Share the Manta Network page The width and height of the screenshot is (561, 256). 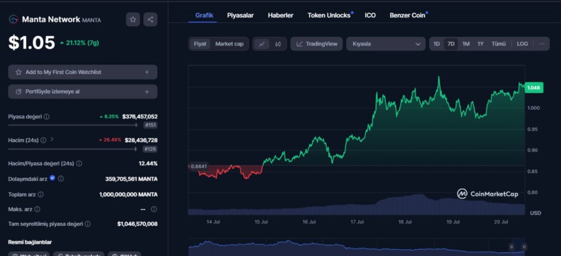pyautogui.click(x=150, y=19)
